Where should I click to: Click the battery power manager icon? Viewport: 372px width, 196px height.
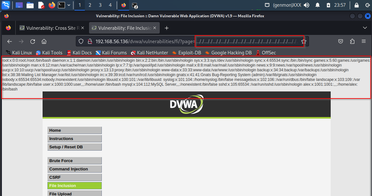328,5
